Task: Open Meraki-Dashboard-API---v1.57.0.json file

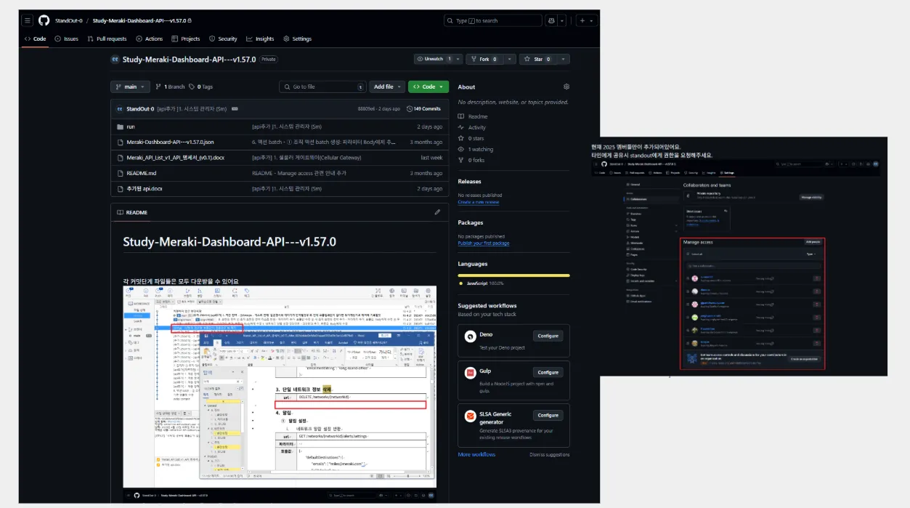Action: pos(170,142)
